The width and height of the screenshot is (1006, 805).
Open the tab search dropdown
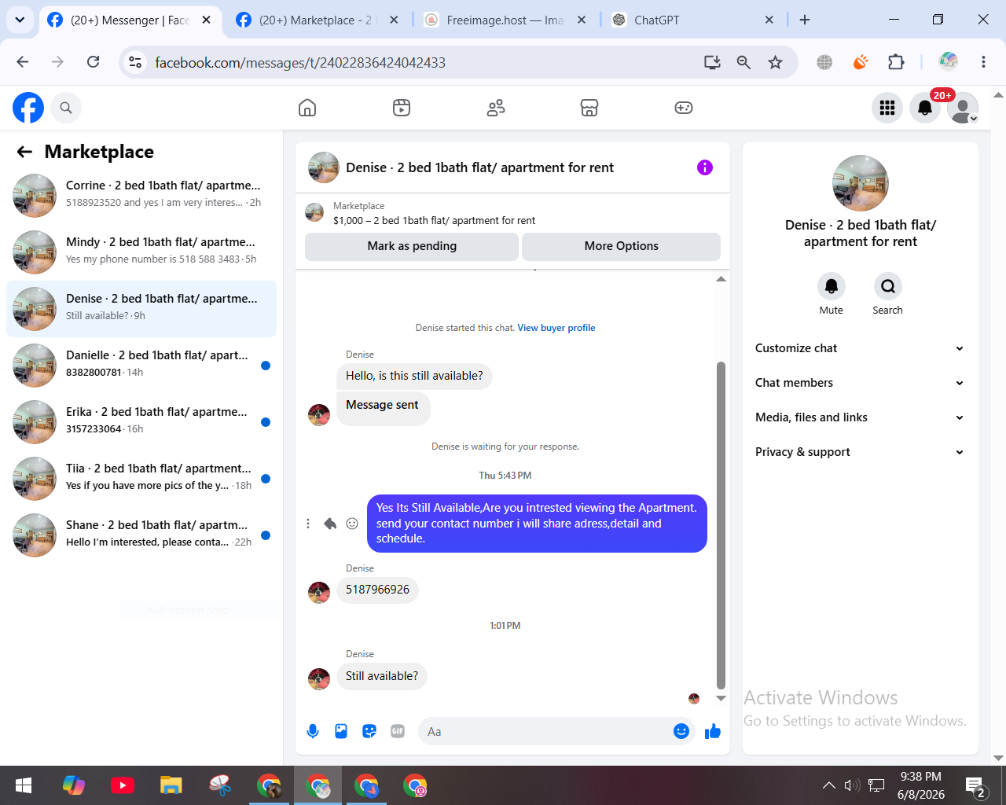pyautogui.click(x=20, y=20)
